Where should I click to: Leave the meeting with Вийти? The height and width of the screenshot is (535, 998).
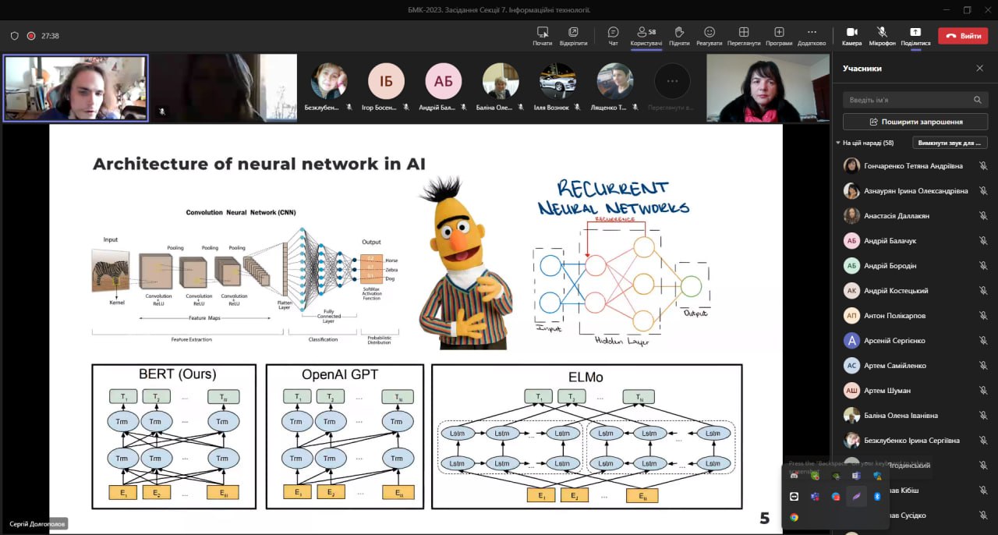(x=963, y=36)
